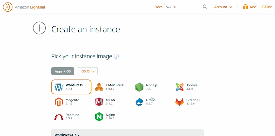Screen dimensions: 275x136
Task: Click the search magnifier icon
Action: (205, 7)
